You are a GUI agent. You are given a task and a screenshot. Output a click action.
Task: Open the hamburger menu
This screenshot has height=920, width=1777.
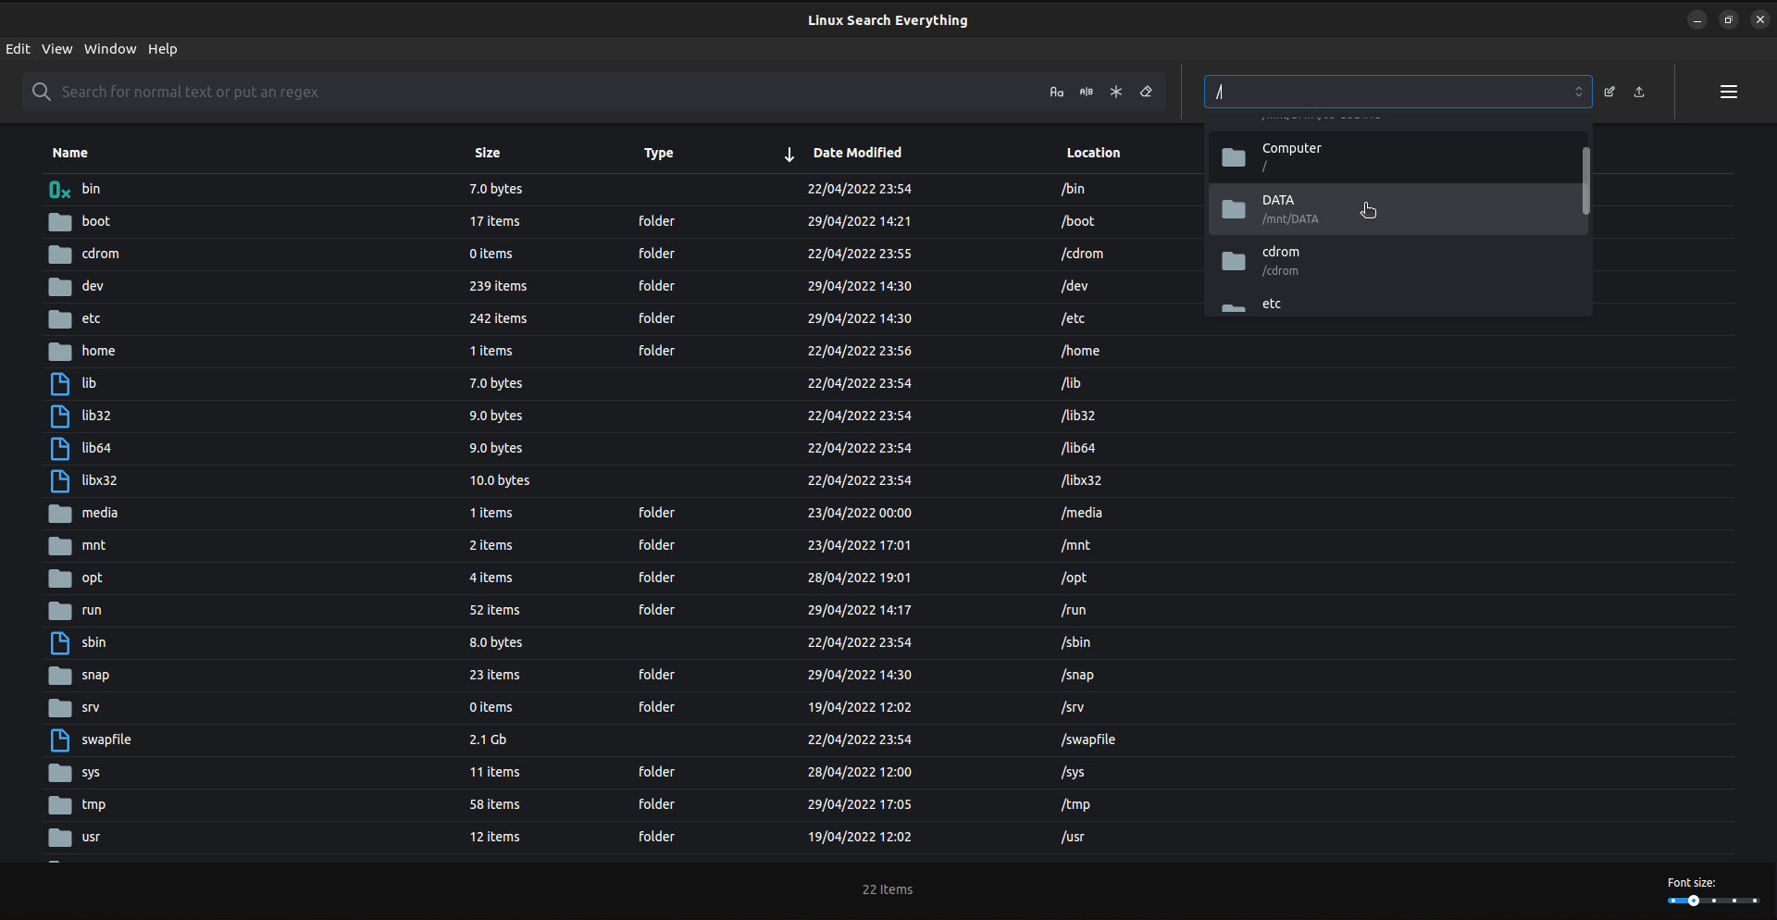coord(1728,92)
